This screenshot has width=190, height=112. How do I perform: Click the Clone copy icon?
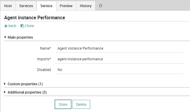pos(22,26)
